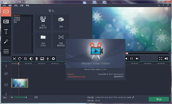Click the title track T icon
The width and height of the screenshot is (172, 104).
click(x=6, y=66)
